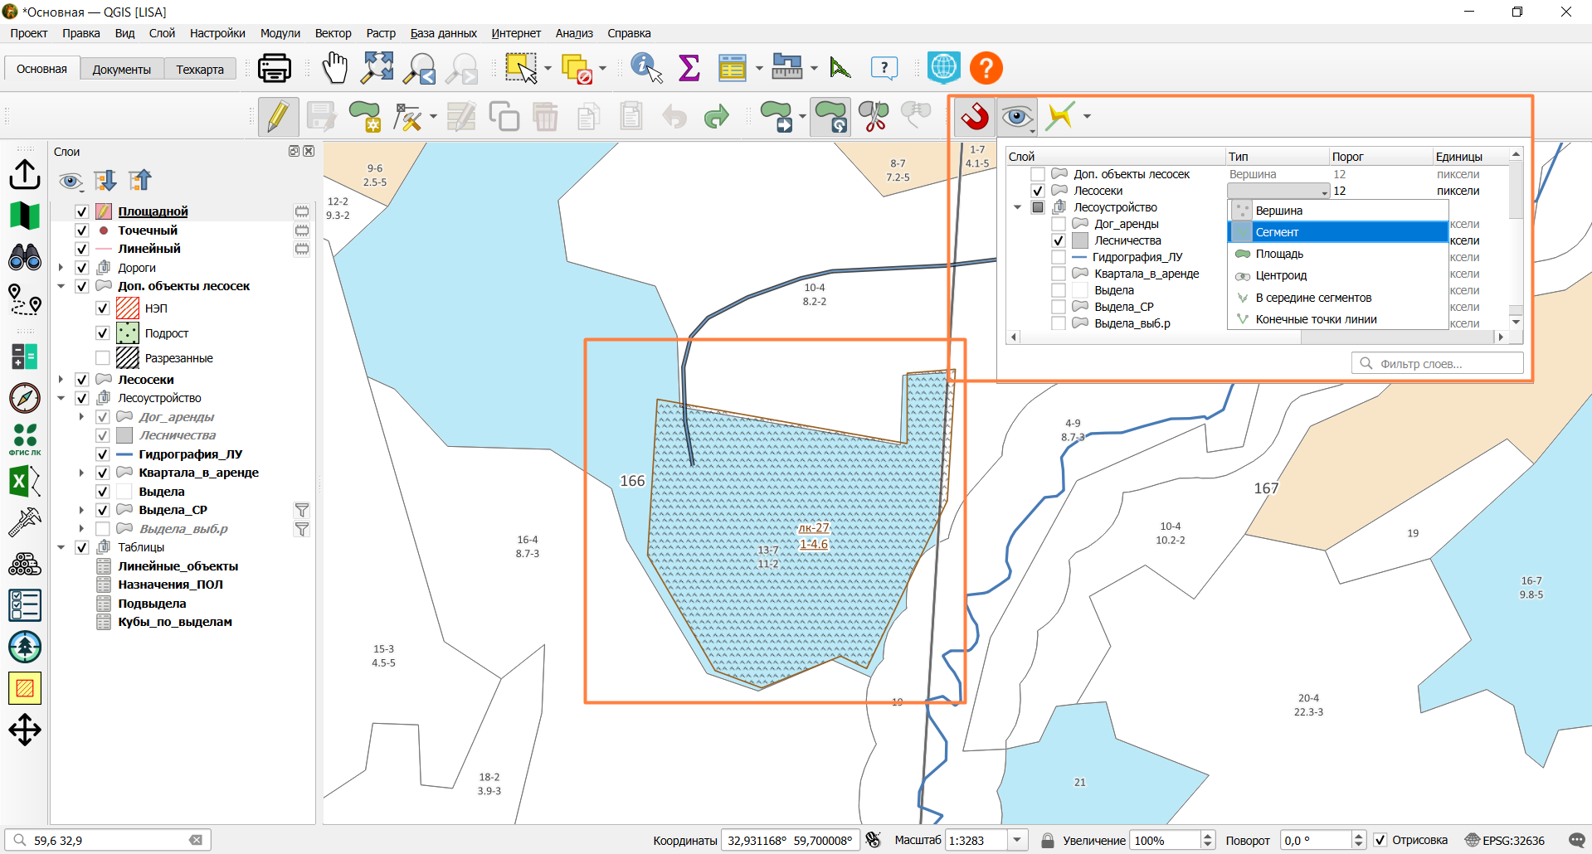
Task: Switch to the Документы tab
Action: pyautogui.click(x=122, y=70)
